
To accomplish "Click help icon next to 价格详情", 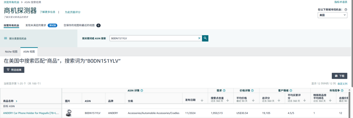I will coord(253,90).
